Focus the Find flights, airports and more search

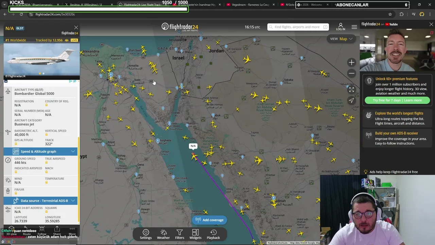tap(298, 27)
